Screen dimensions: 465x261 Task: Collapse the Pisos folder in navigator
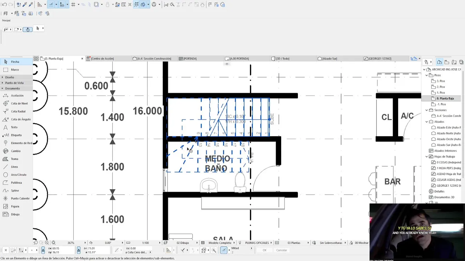pos(427,75)
